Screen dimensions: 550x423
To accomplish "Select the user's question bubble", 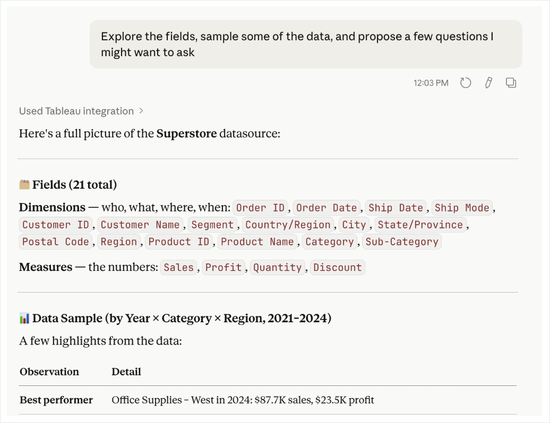I will (x=306, y=44).
